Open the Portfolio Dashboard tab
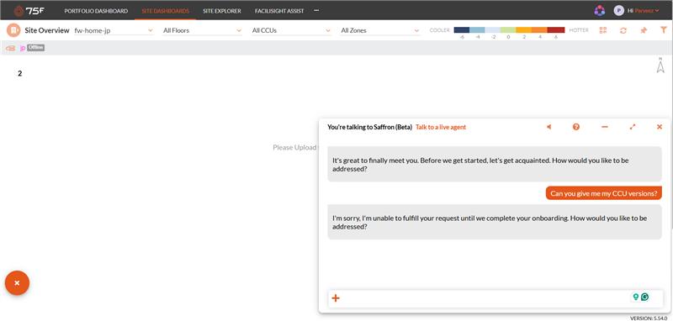This screenshot has height=321, width=673. [96, 11]
